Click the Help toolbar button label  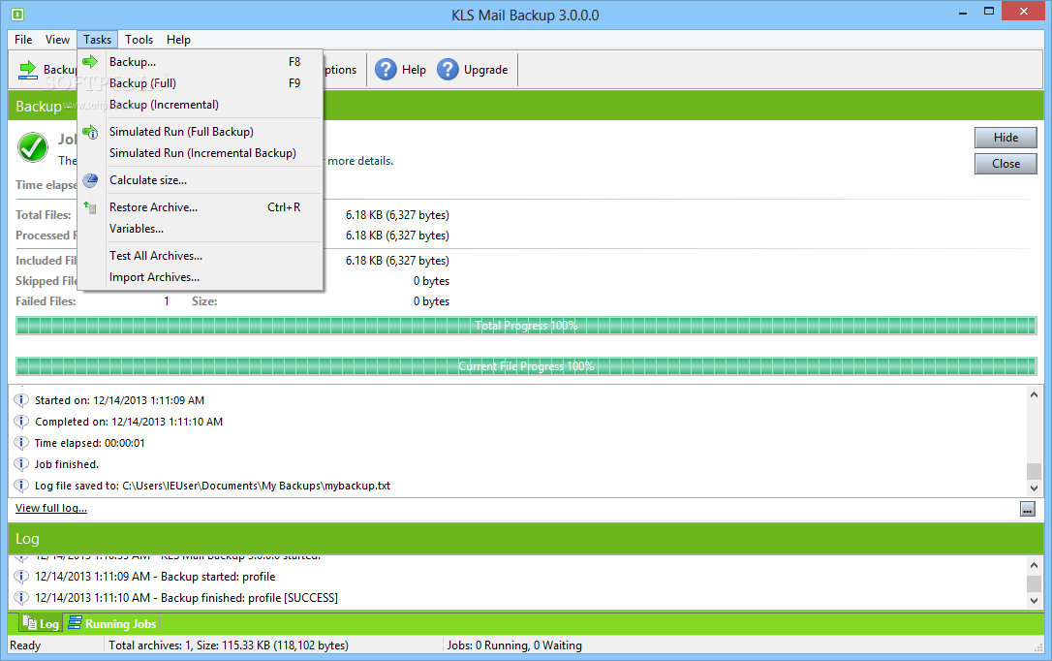[414, 70]
